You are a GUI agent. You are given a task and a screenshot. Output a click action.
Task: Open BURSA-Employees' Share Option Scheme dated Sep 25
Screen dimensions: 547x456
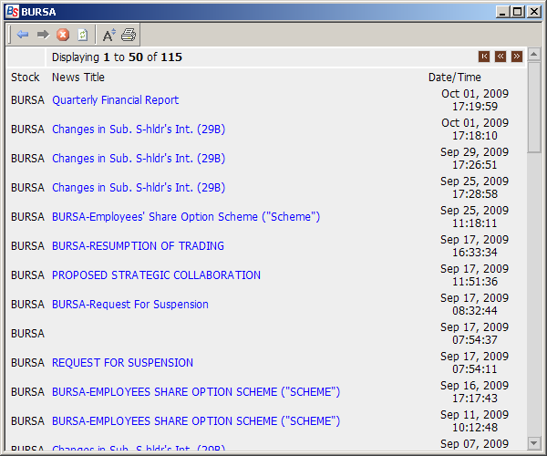point(186,217)
